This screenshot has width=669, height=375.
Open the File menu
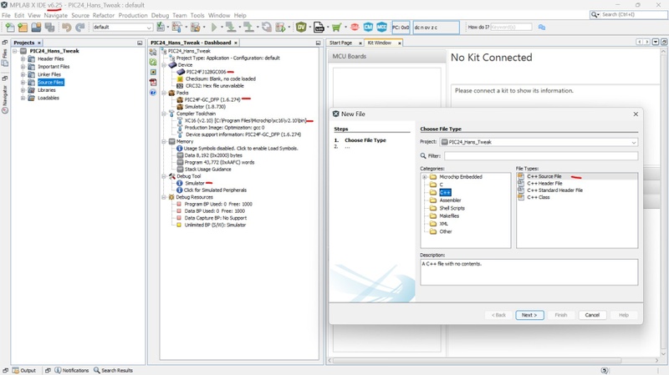(6, 15)
